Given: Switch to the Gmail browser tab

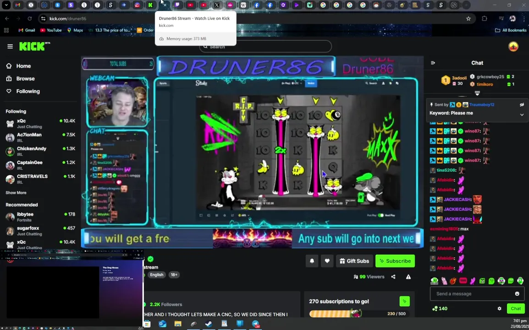Looking at the screenshot, I should pyautogui.click(x=17, y=5).
